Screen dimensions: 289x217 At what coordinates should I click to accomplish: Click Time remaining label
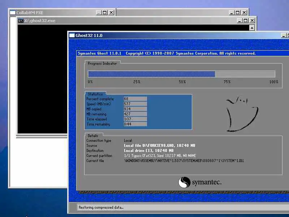pos(98,124)
